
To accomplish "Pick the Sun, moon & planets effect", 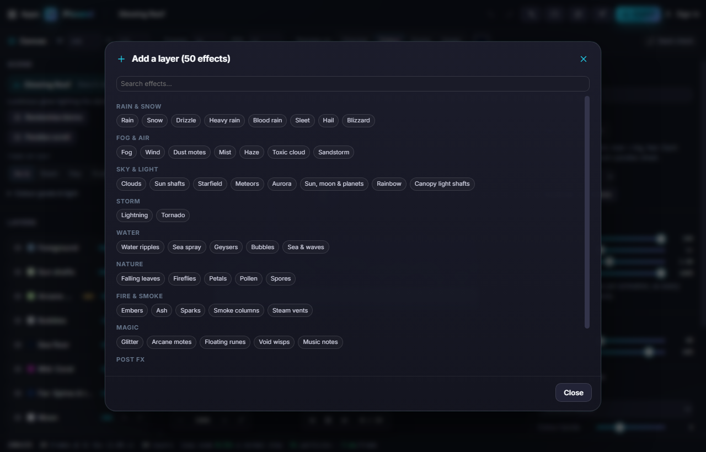I will click(x=334, y=184).
